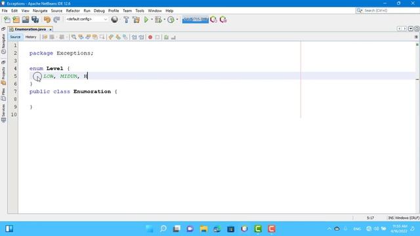Screen dimensions: 420x236
Task: Click the Find Next Occurrence icon
Action: point(88,37)
